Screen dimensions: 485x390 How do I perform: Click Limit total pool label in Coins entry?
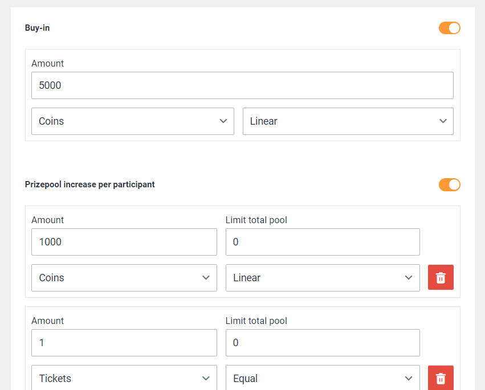pos(256,220)
